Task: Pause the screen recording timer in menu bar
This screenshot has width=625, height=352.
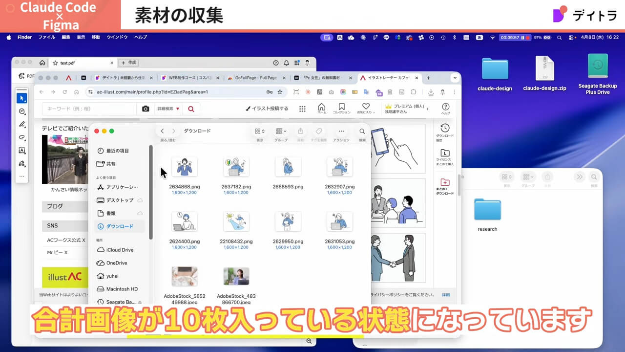Action: click(x=522, y=37)
